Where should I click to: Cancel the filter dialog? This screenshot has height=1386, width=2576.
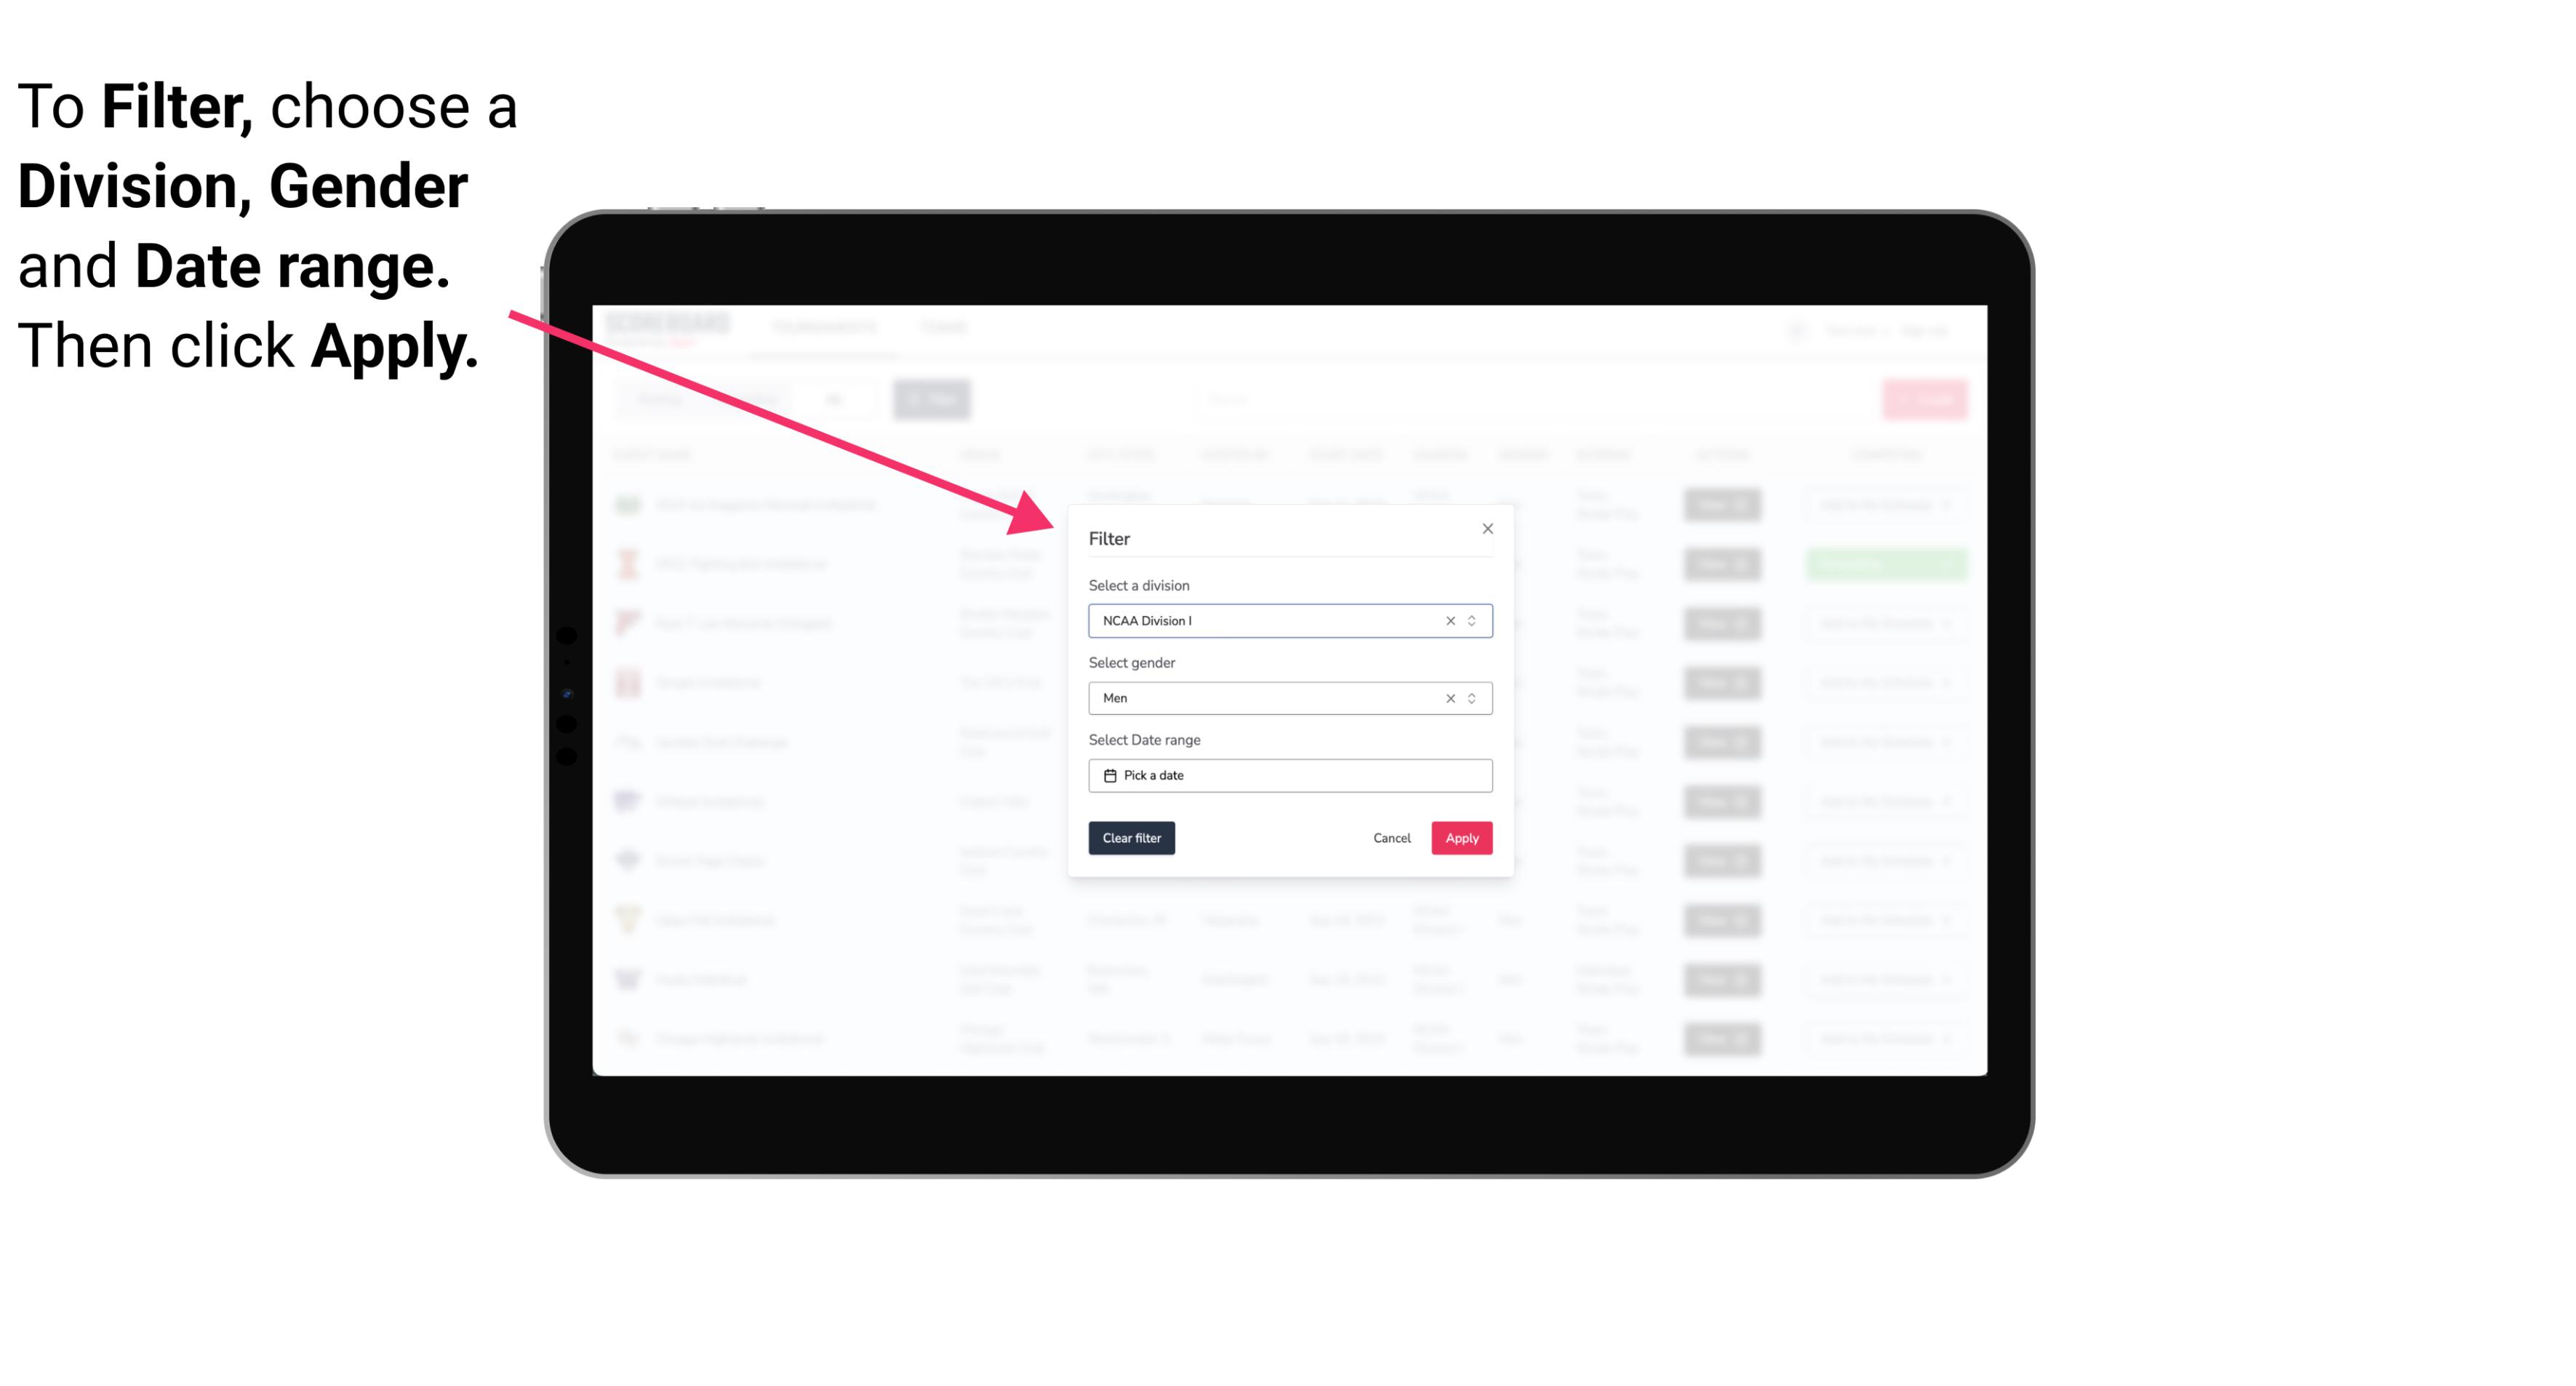(x=1393, y=838)
